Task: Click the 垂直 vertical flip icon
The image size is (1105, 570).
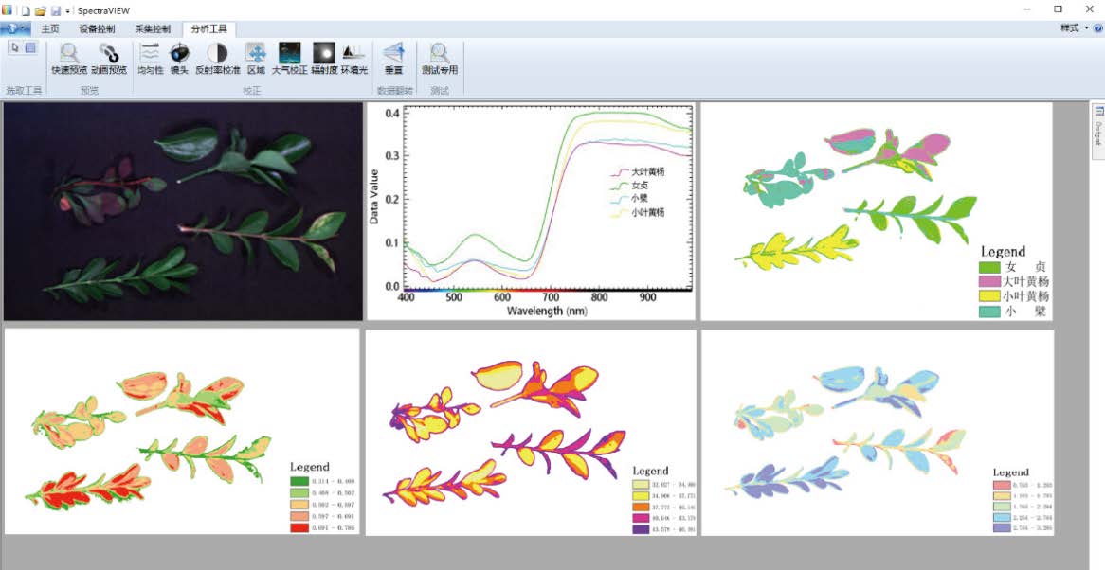Action: (393, 55)
